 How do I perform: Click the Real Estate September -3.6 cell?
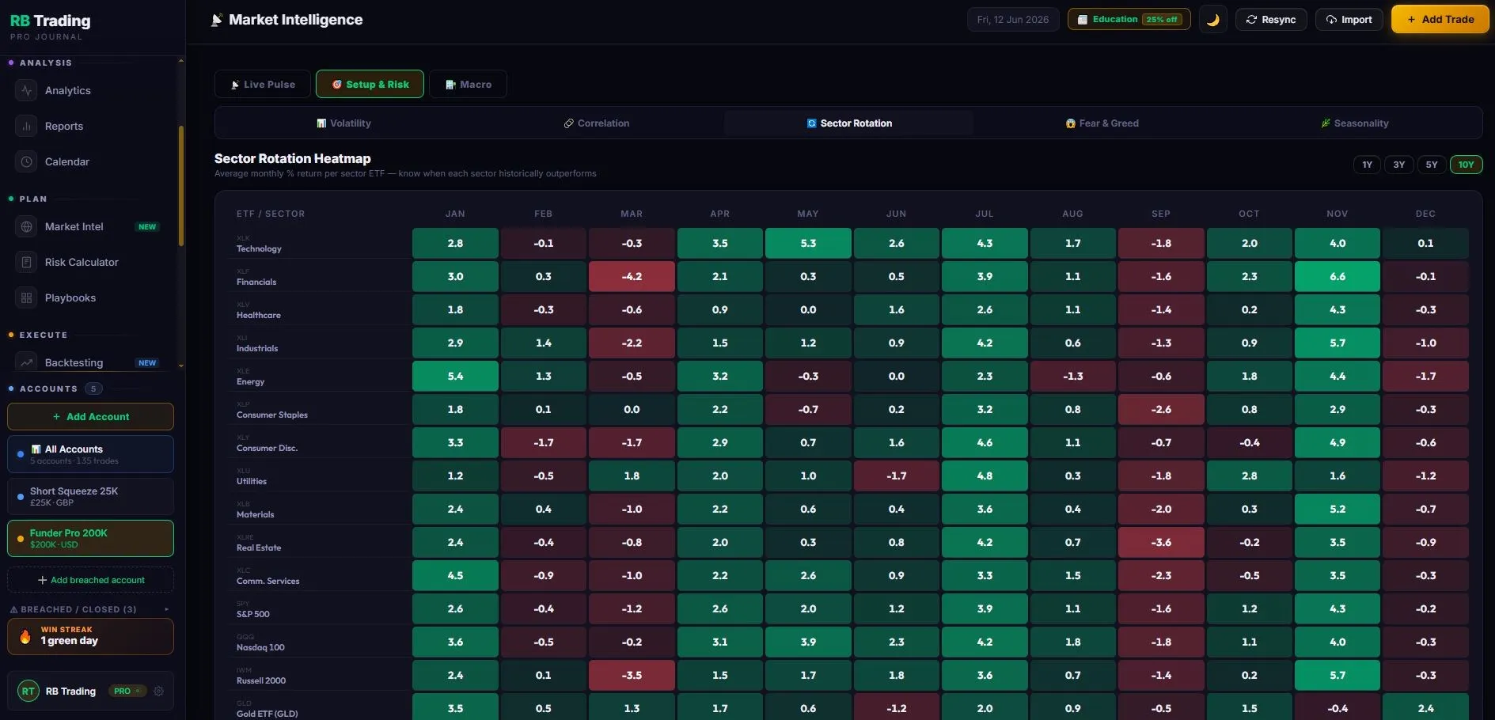(1161, 542)
